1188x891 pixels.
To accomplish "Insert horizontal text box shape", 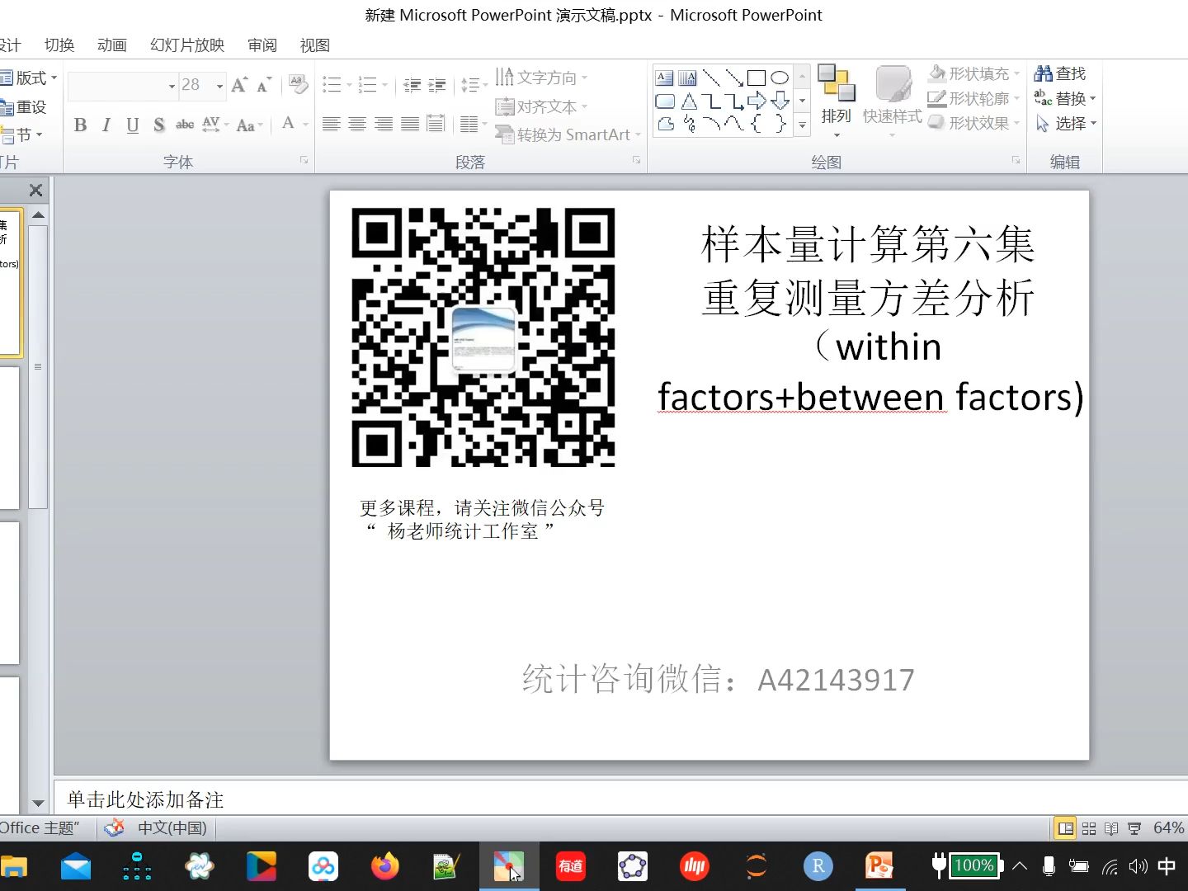I will coord(664,78).
